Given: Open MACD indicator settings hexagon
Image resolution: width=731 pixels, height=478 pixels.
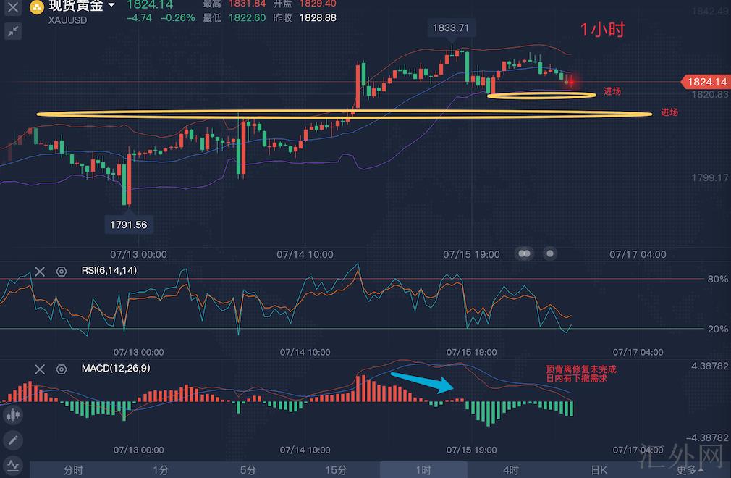Looking at the screenshot, I should (62, 369).
